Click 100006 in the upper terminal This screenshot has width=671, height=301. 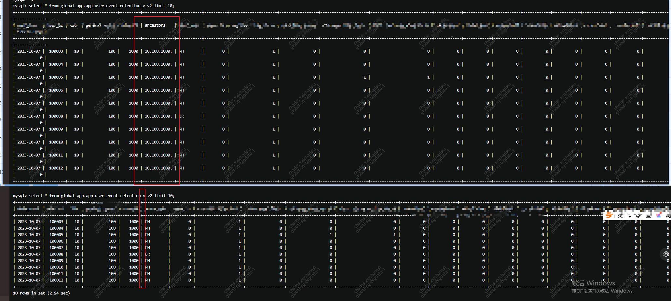(56, 90)
